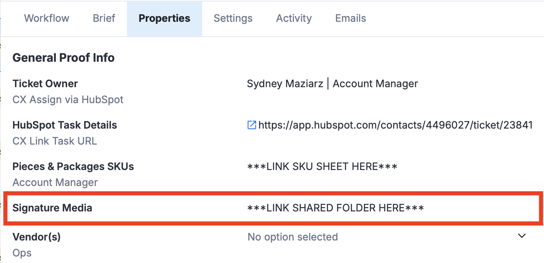Click the General Proof Info heading
Viewport: 544px width, 263px height.
64,58
